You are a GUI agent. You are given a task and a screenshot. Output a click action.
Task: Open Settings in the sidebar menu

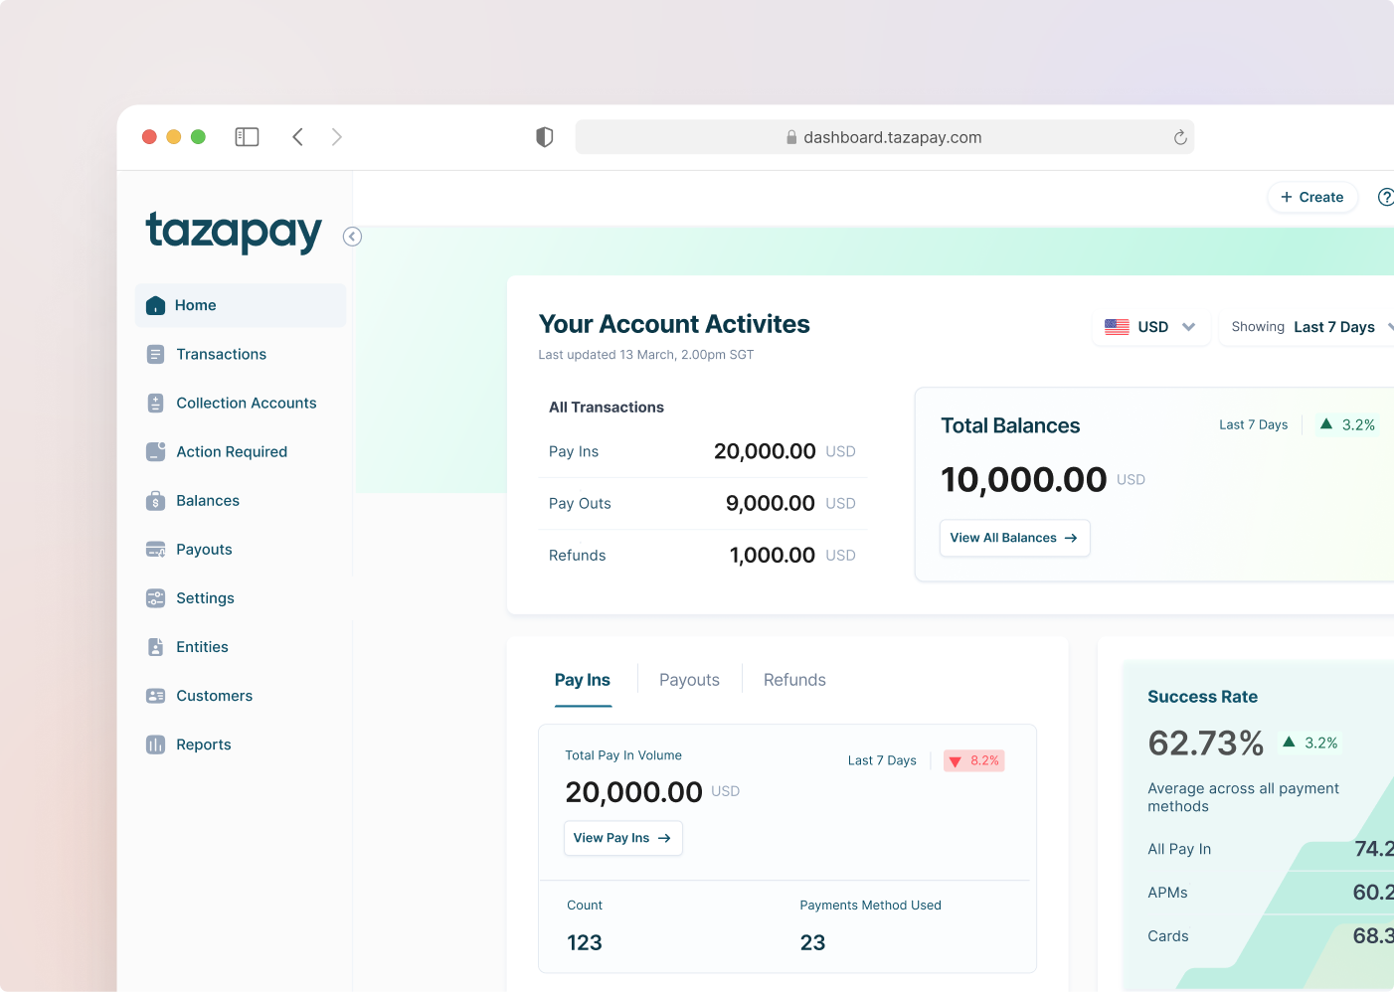241,597
